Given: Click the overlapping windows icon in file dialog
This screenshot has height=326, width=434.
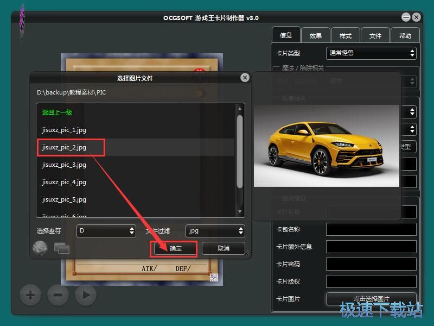Looking at the screenshot, I should coord(61,248).
